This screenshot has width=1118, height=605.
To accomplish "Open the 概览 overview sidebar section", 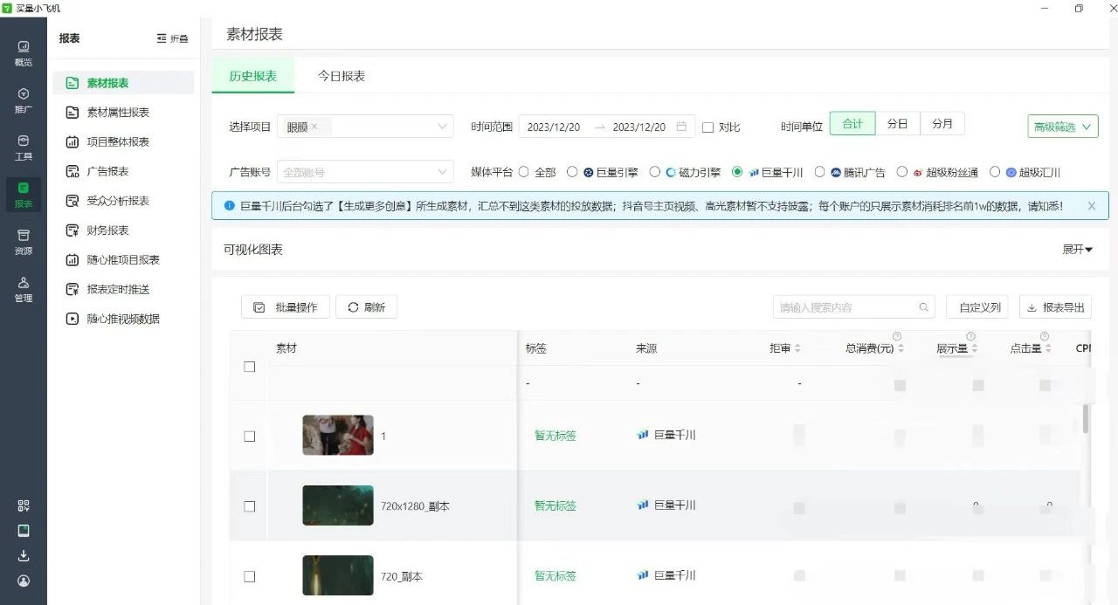I will point(24,53).
